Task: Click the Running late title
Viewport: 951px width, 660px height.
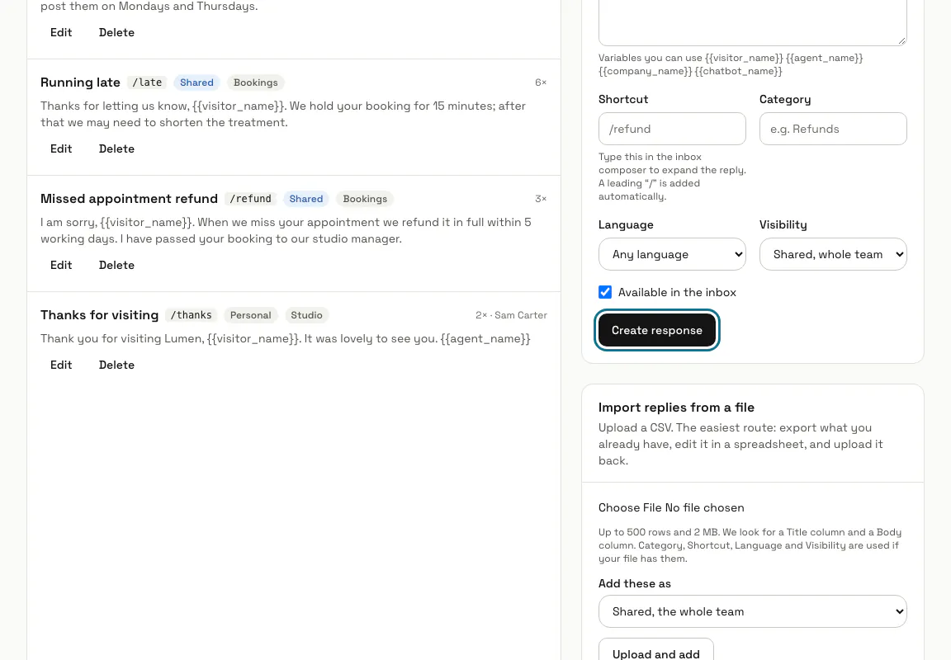Action: (x=80, y=82)
